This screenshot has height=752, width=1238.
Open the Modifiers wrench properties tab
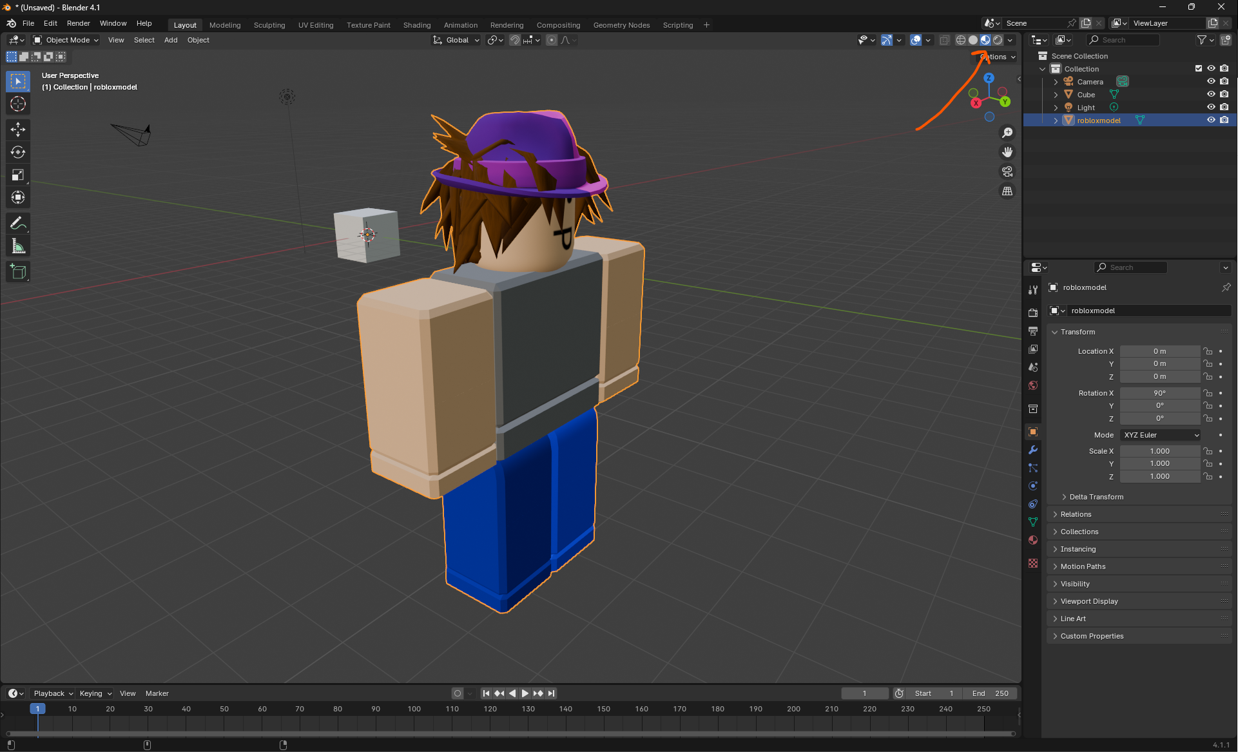pyautogui.click(x=1033, y=450)
